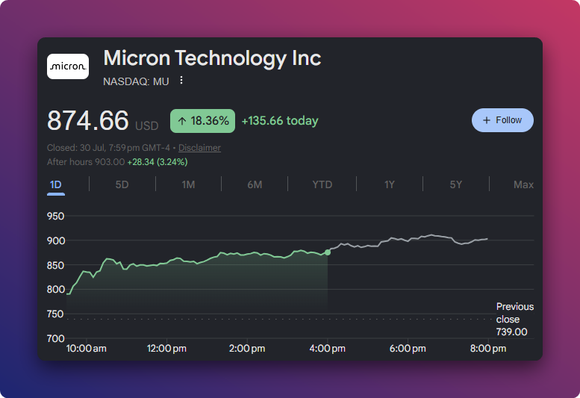This screenshot has width=580, height=398.
Task: Show the 1Y chart range
Action: click(x=389, y=184)
